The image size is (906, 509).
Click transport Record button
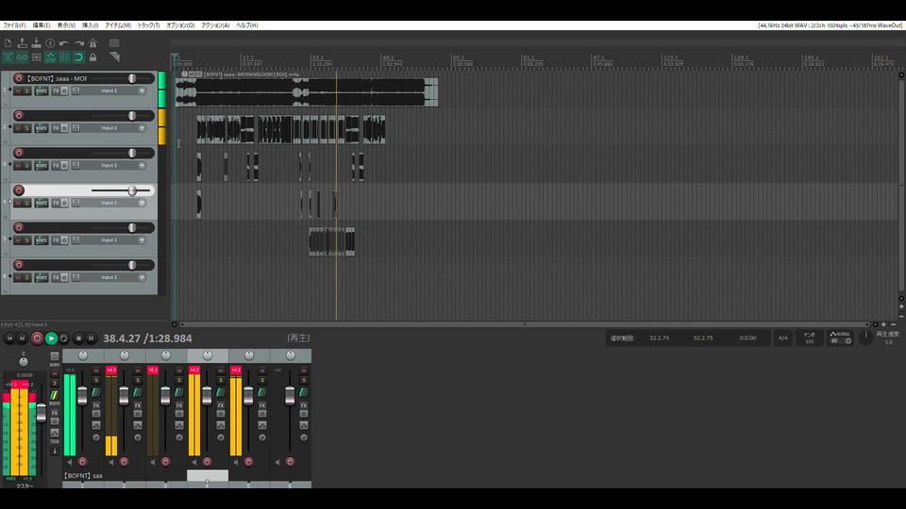(37, 338)
